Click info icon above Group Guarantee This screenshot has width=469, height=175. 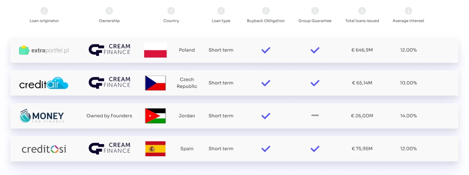click(x=315, y=11)
